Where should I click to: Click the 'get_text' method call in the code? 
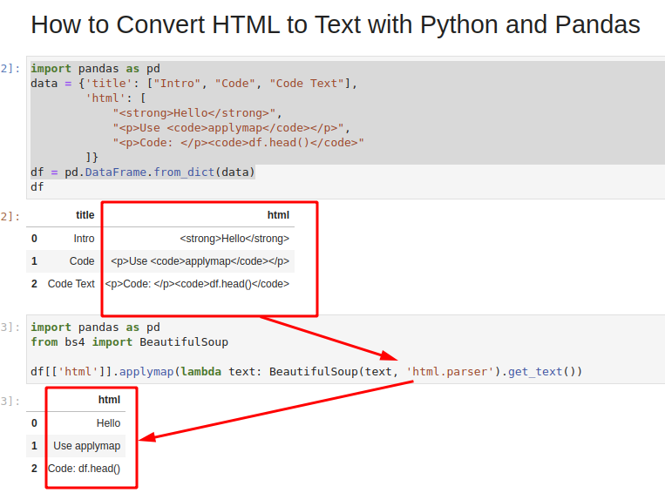[535, 372]
